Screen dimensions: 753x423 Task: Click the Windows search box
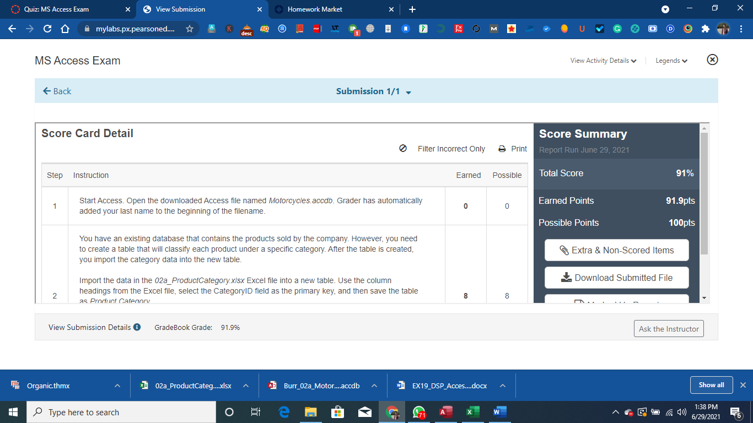pos(121,412)
